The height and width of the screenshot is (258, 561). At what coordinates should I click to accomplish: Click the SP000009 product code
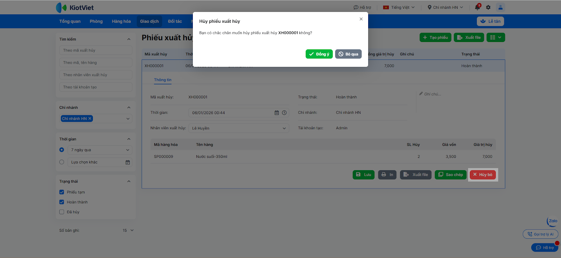[163, 156]
